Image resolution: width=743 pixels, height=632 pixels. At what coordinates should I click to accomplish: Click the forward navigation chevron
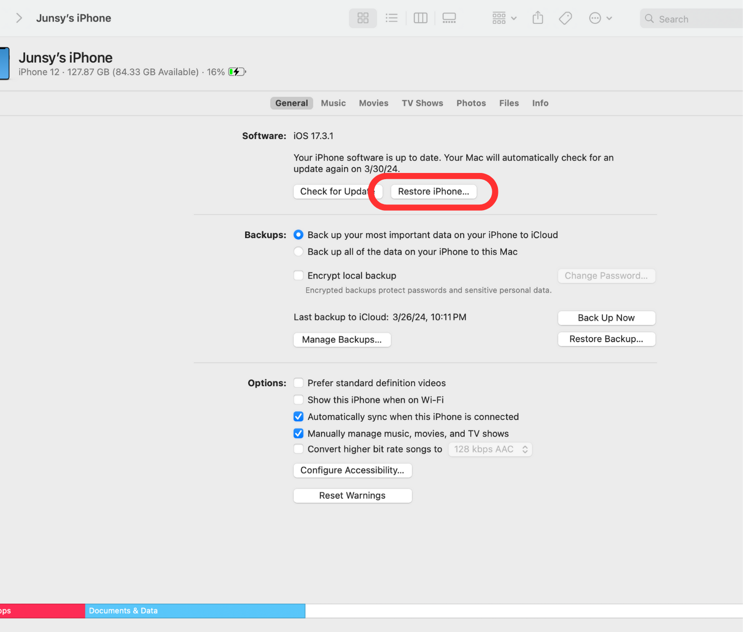coord(19,19)
